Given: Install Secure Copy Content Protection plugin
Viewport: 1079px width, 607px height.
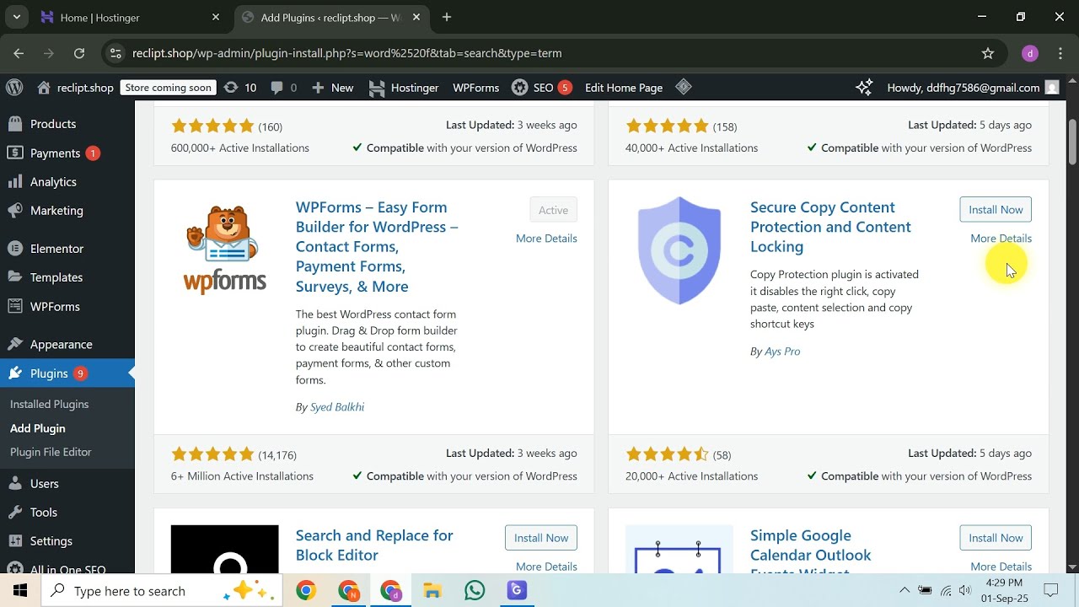Looking at the screenshot, I should tap(996, 210).
